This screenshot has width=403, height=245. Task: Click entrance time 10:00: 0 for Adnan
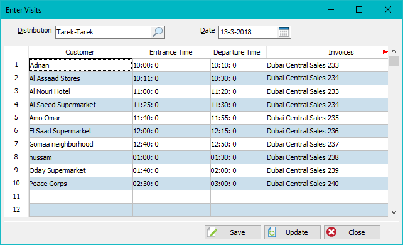point(171,65)
